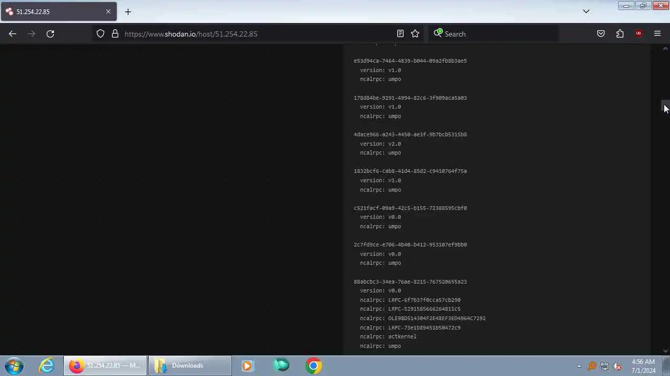Click 'ncalrpc: umpo' under 2c7fd9ce
The image size is (670, 376).
click(380, 263)
